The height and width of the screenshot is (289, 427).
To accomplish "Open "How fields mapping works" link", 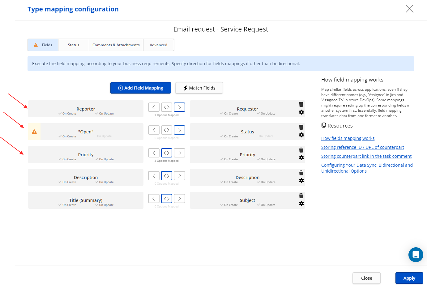I will (x=348, y=138).
